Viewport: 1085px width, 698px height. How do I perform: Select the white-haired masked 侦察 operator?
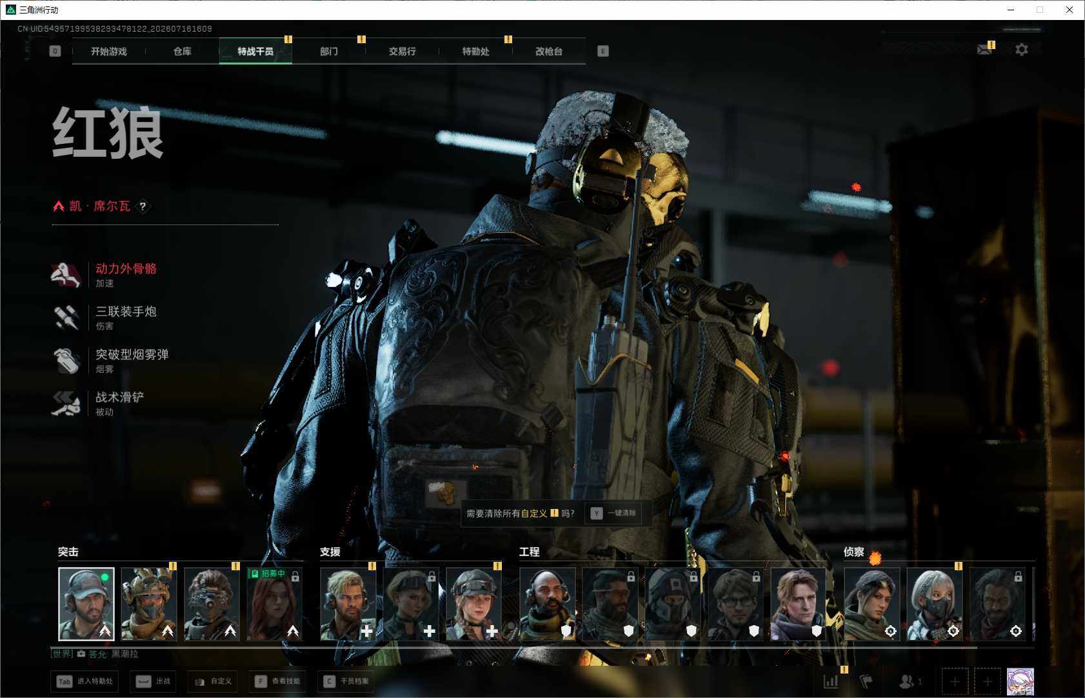point(935,604)
